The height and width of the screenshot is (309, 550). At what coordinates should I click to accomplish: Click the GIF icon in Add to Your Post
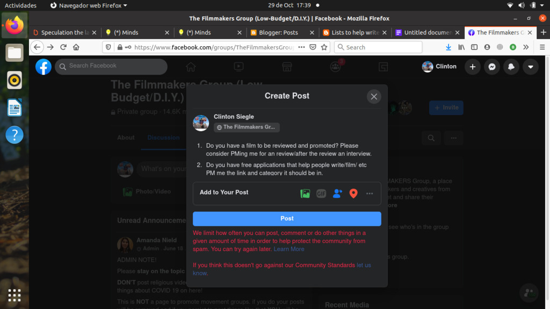tap(321, 193)
